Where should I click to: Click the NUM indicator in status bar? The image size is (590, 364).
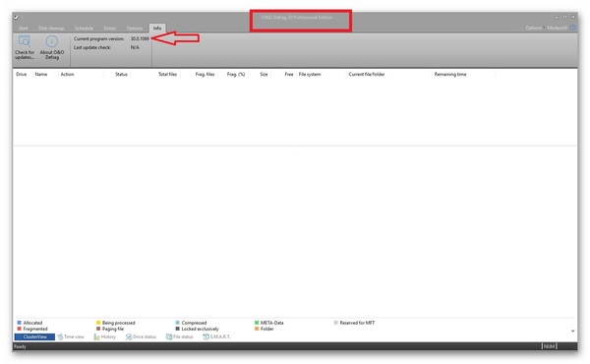pyautogui.click(x=550, y=346)
